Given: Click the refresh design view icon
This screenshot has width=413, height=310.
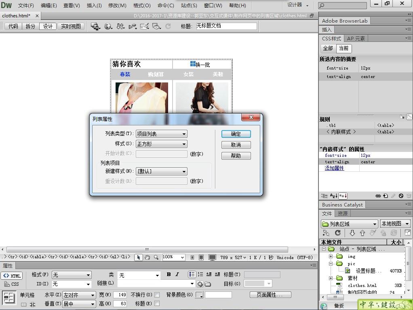Looking at the screenshot, I should (168, 26).
